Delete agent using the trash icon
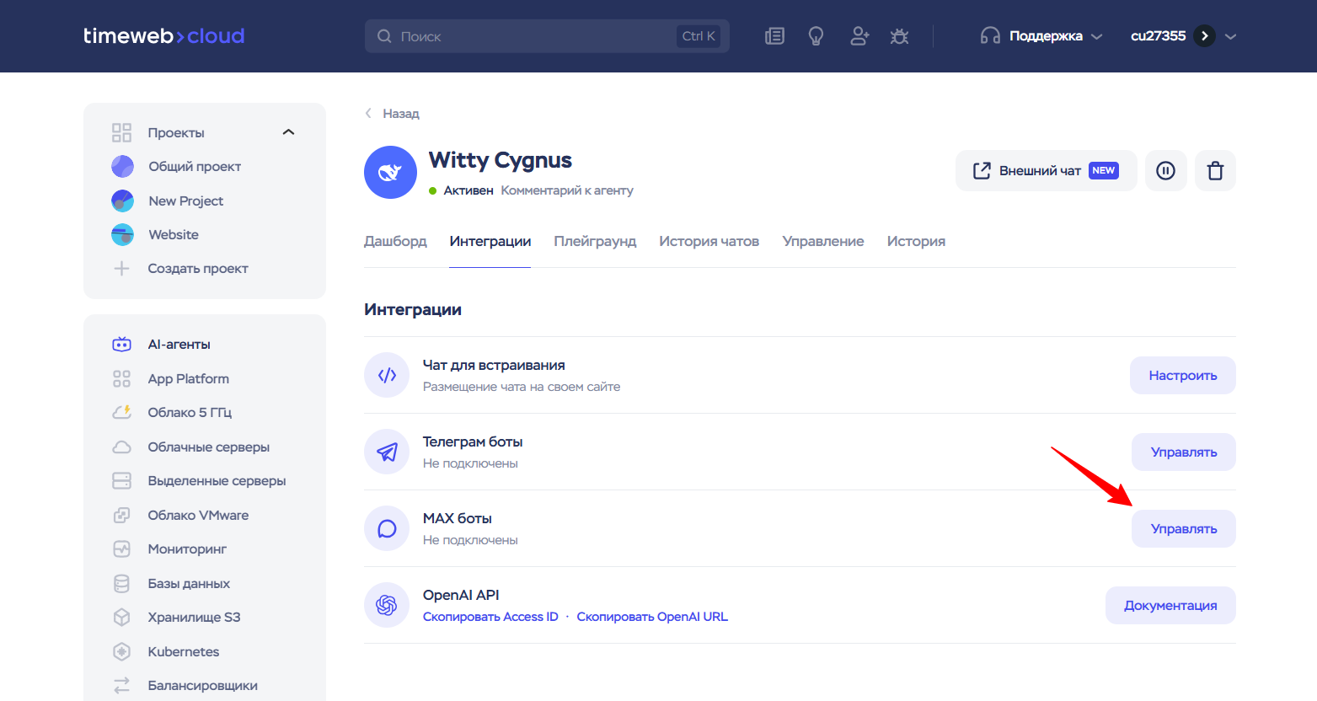The height and width of the screenshot is (701, 1317). pos(1215,171)
